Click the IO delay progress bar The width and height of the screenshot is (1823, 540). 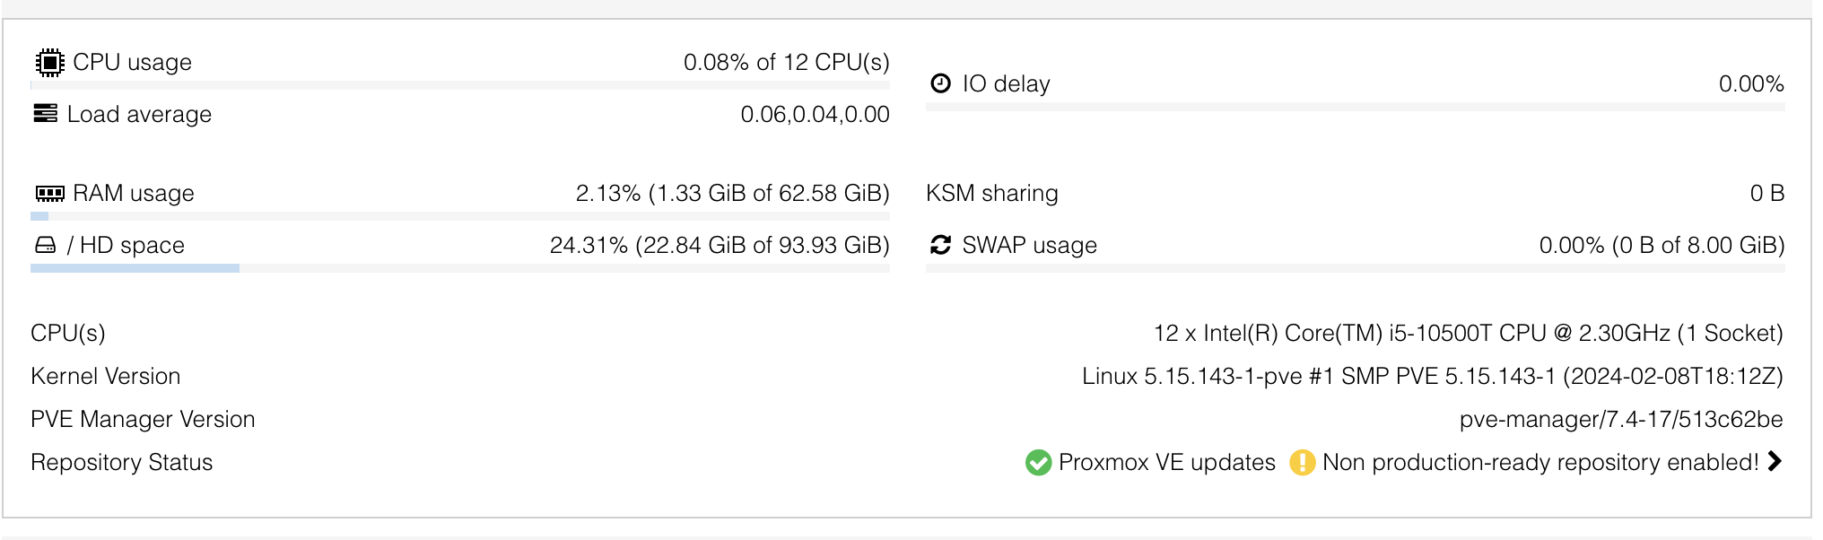(x=1355, y=107)
